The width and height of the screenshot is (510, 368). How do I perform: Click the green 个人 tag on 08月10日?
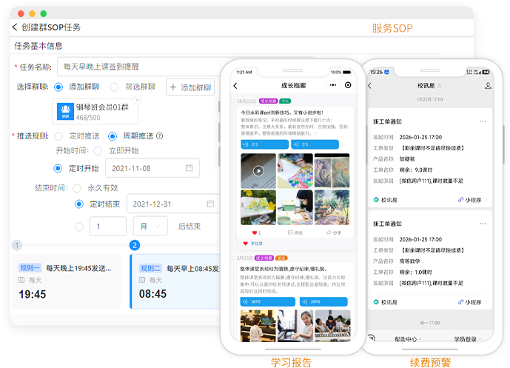[x=285, y=101]
